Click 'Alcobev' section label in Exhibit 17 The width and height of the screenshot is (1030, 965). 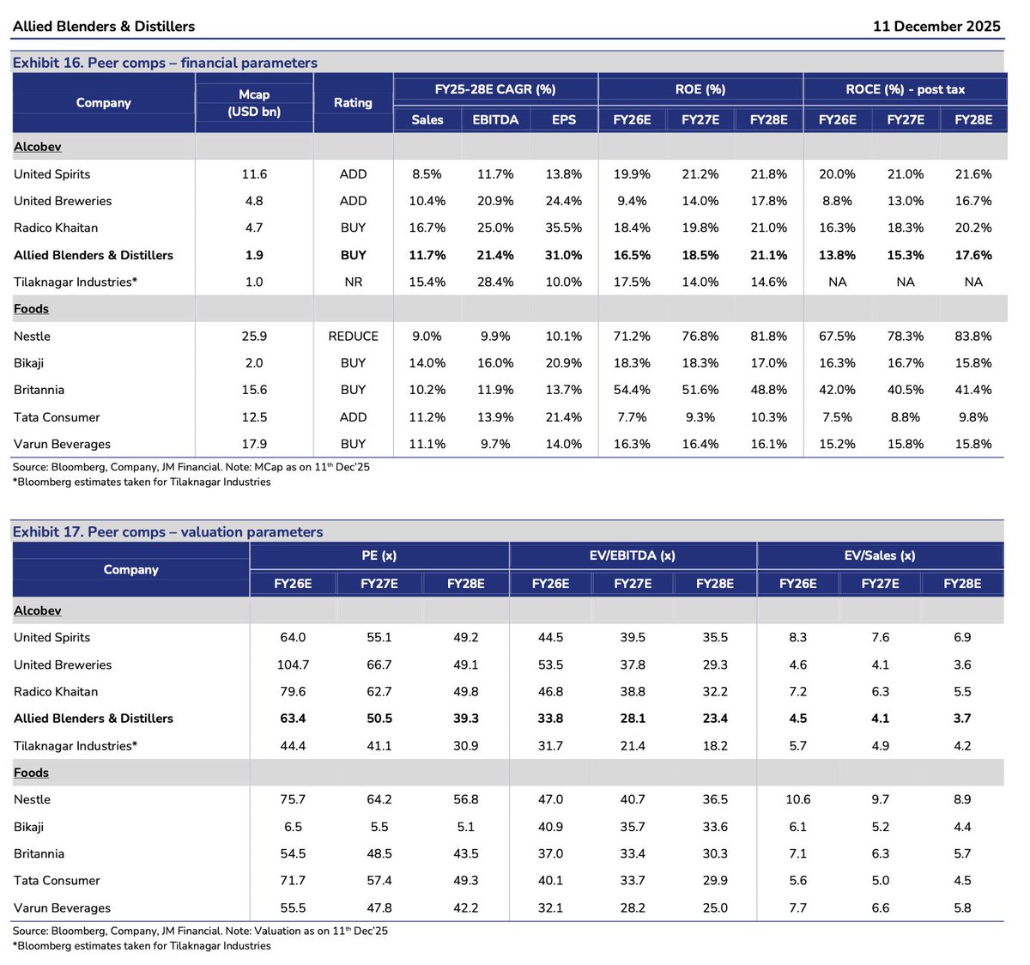coord(38,610)
